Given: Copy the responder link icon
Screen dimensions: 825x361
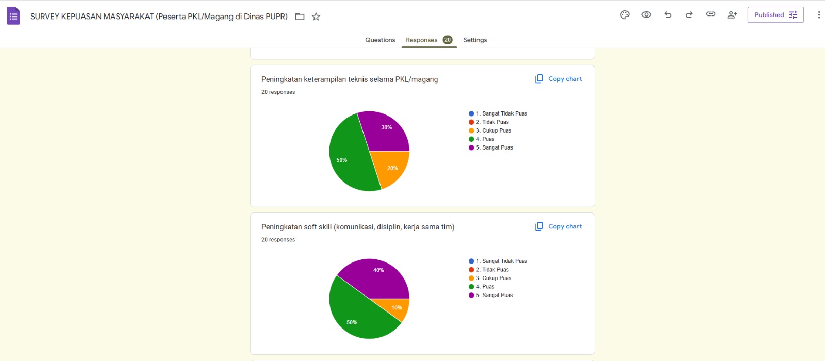Looking at the screenshot, I should (x=711, y=14).
